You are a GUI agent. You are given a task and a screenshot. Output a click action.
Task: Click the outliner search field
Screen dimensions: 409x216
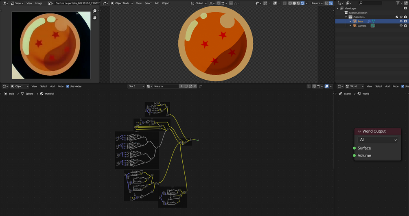[370, 3]
